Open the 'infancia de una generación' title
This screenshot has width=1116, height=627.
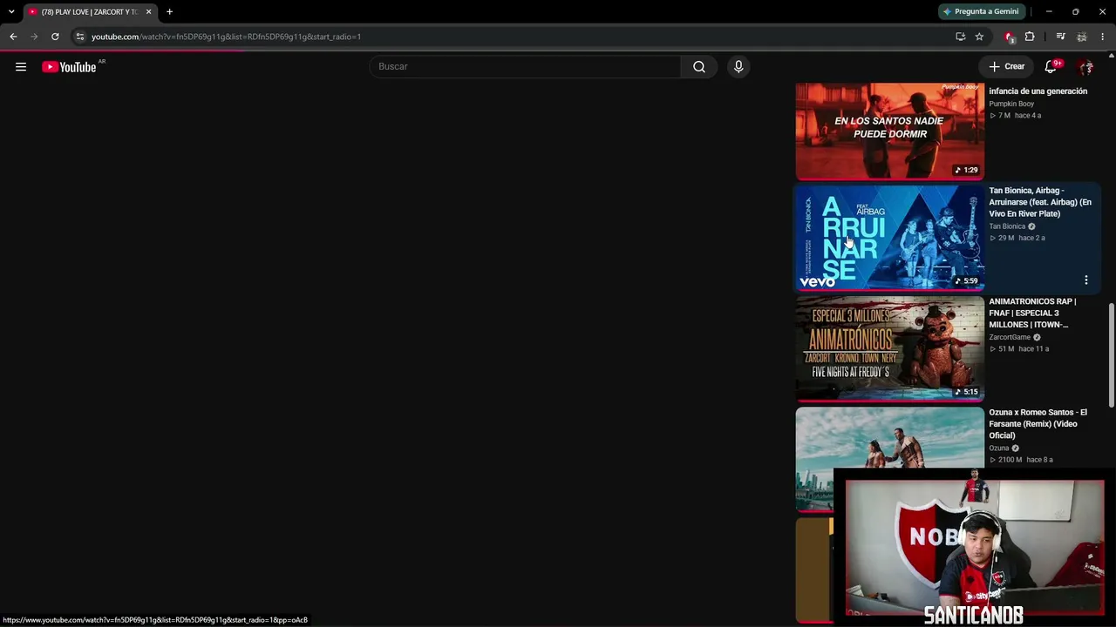(x=1038, y=91)
